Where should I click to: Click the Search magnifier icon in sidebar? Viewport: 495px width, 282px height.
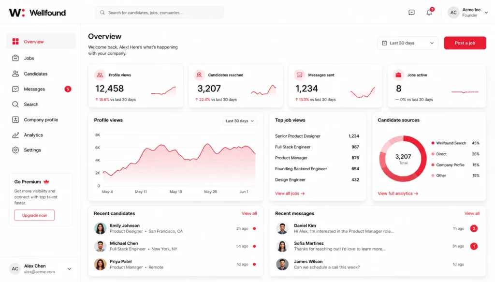pyautogui.click(x=15, y=104)
